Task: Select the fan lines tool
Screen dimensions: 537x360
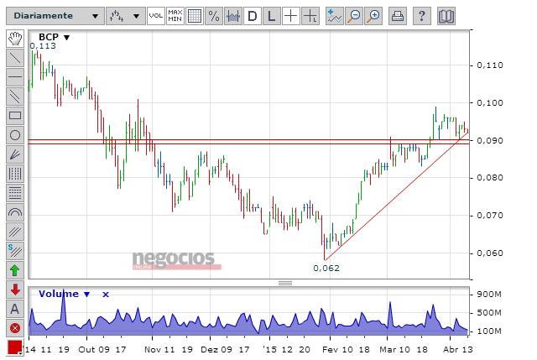Action: click(x=15, y=154)
